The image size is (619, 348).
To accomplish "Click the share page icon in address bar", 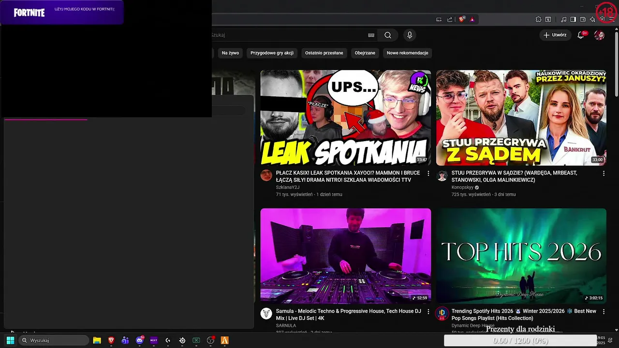I will (450, 19).
